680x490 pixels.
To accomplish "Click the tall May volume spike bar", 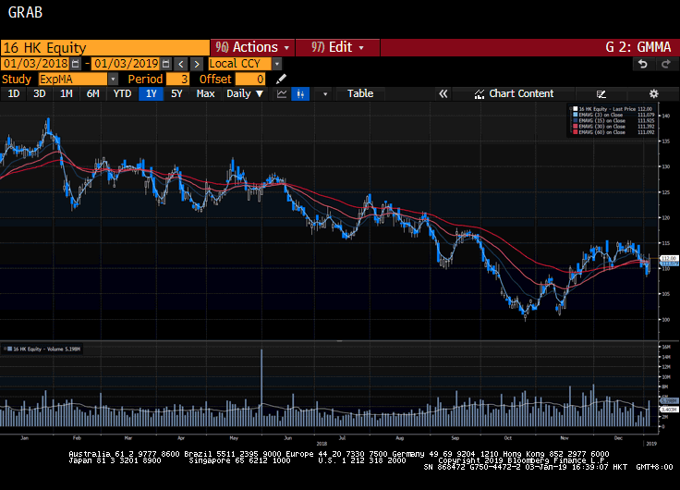I will [261, 387].
